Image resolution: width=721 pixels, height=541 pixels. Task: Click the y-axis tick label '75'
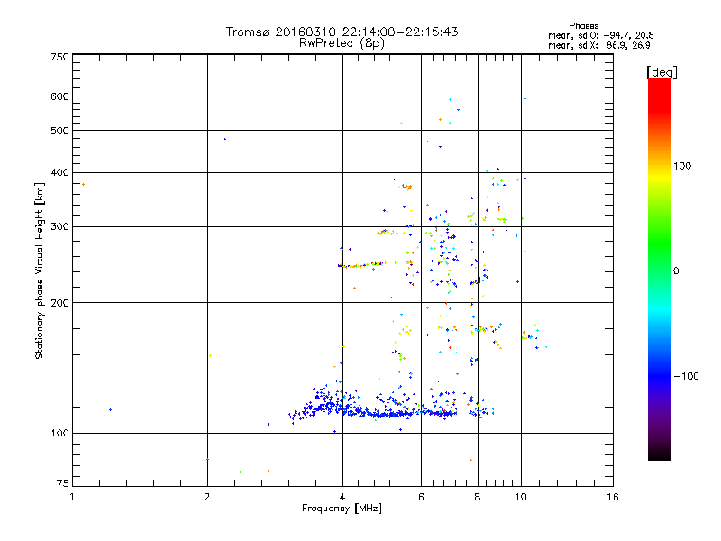[63, 483]
